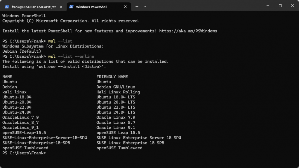Close the Windows Terminal window
Viewport: 299px width, 168px height.
pos(293,6)
